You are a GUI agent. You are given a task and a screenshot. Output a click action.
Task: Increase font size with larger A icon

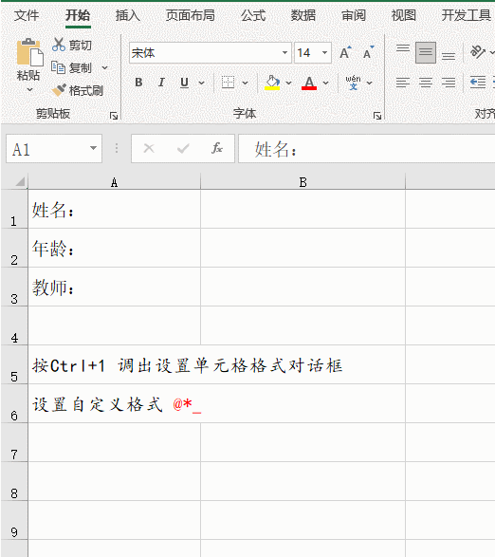345,52
